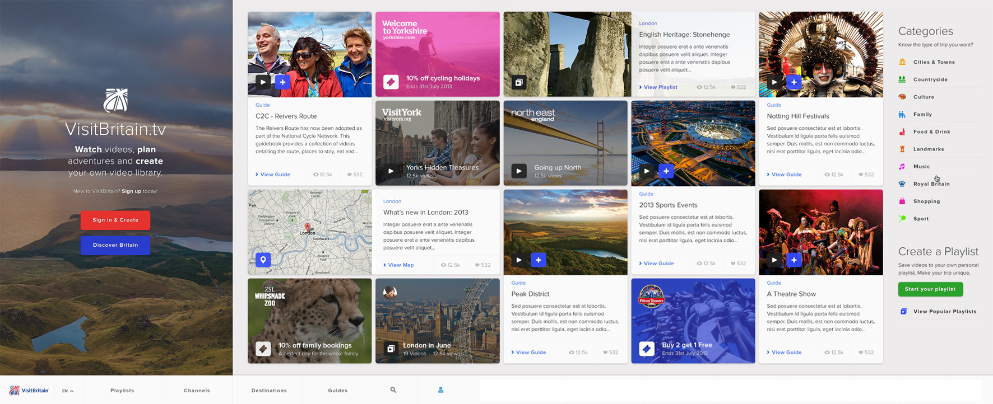The image size is (993, 404).
Task: Like the C2C Reivers Route guide heart
Action: point(349,175)
